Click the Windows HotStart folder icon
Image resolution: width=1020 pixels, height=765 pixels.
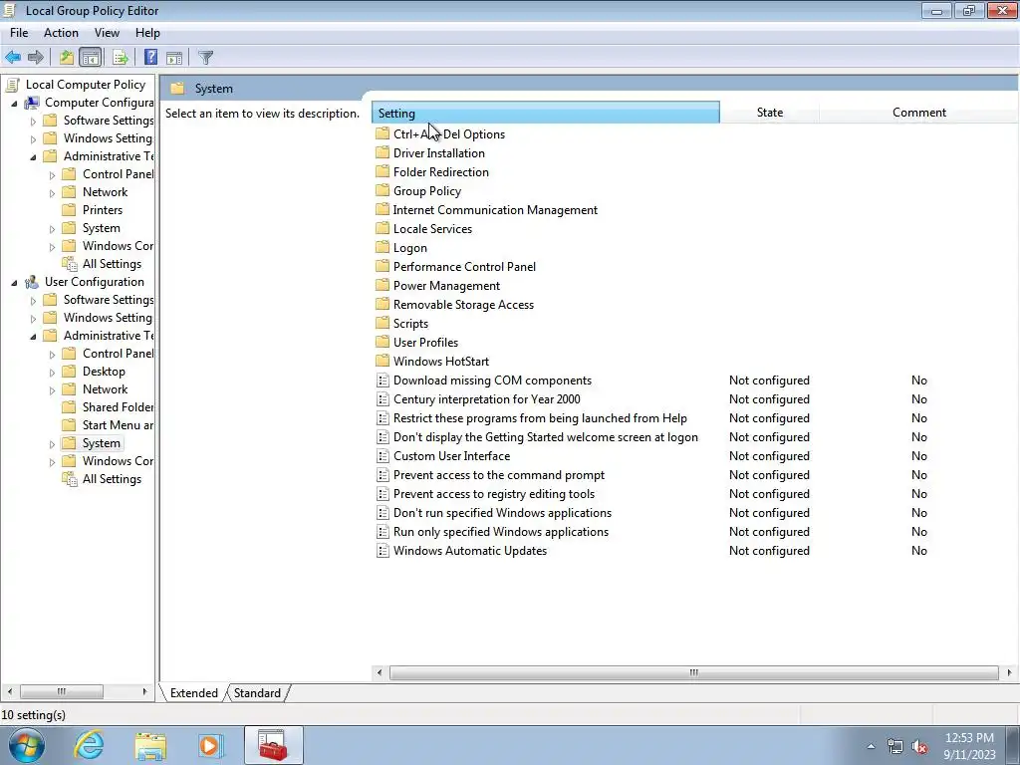382,361
